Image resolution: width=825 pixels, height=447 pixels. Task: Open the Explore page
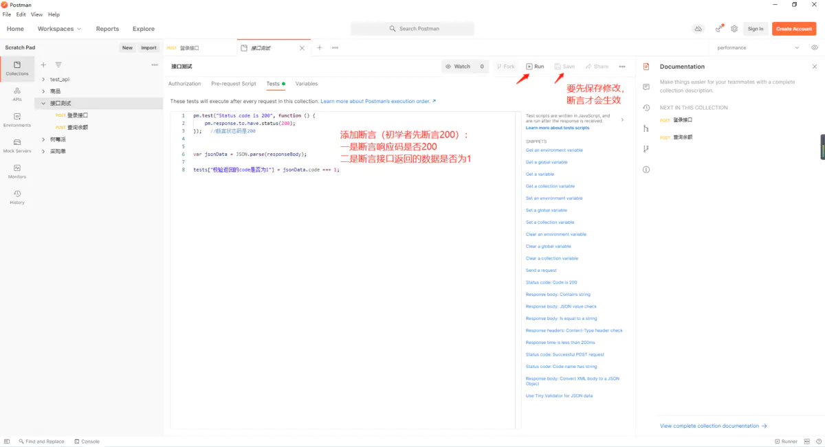(x=144, y=29)
